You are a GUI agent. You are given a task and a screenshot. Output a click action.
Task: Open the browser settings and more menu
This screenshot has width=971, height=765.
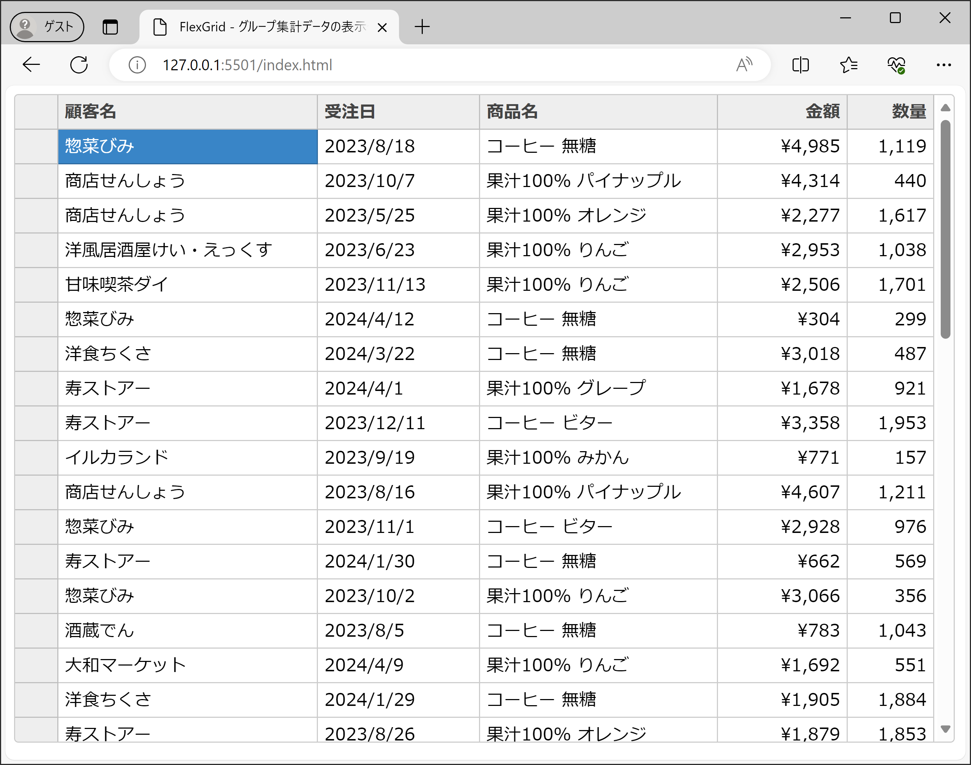(x=944, y=65)
